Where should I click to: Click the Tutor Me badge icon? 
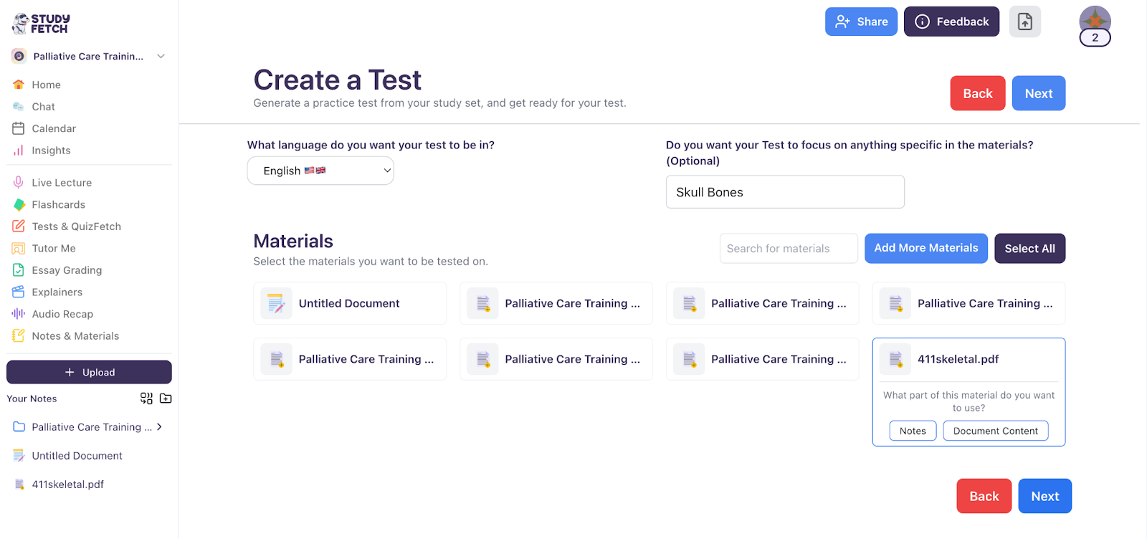[17, 248]
